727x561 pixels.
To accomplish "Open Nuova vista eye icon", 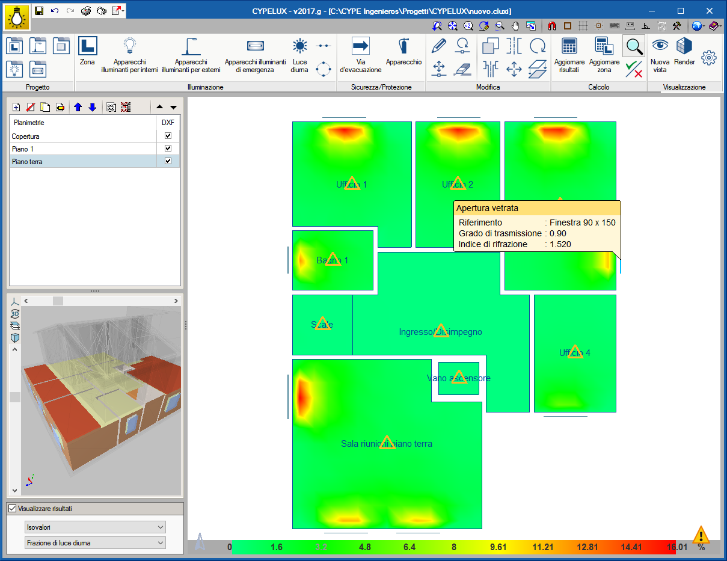I will [x=660, y=55].
